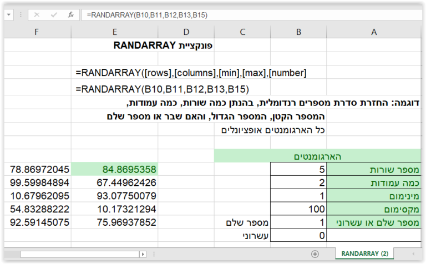The height and width of the screenshot is (264, 426).
Task: Click the tab-scrollbar splitter dots
Action: pyautogui.click(x=154, y=254)
